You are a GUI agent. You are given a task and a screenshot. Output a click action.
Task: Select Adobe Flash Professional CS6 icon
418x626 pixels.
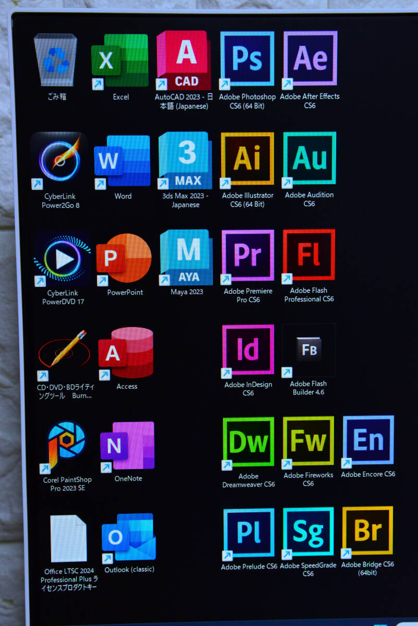click(x=309, y=256)
